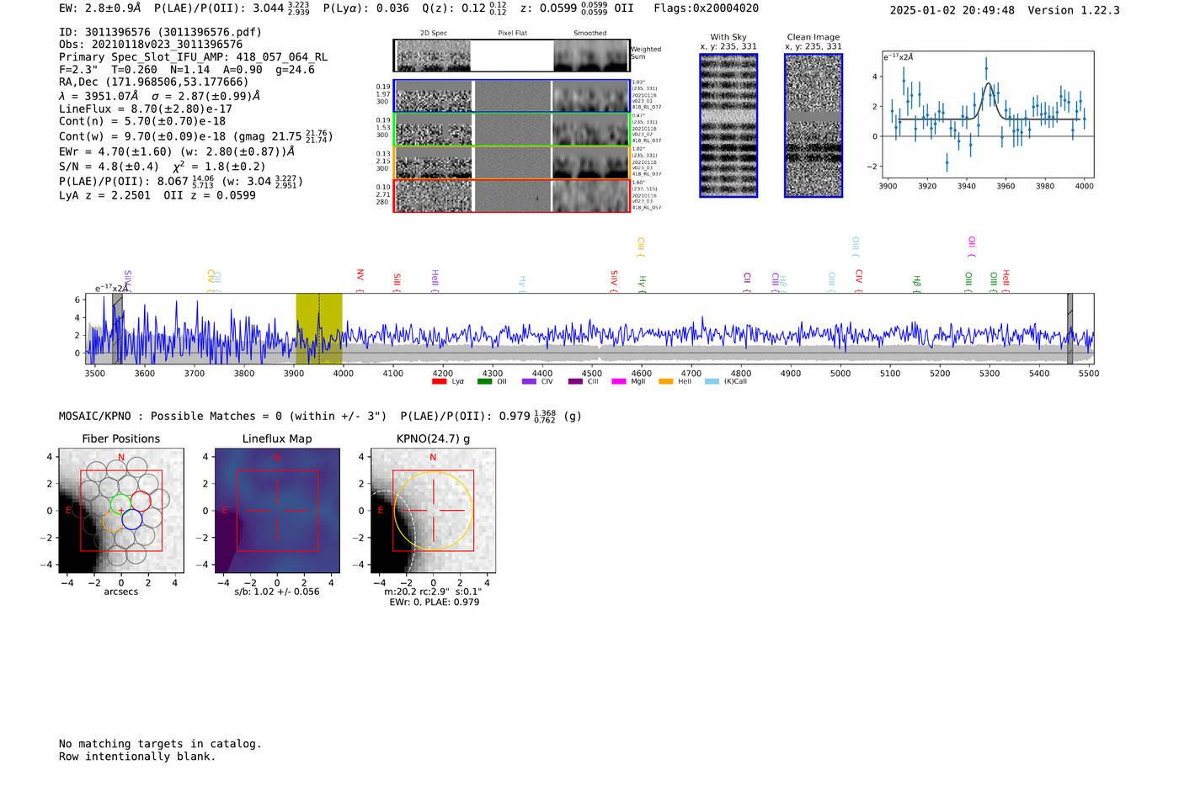Click the red NV line marker above spectrum

(x=360, y=277)
